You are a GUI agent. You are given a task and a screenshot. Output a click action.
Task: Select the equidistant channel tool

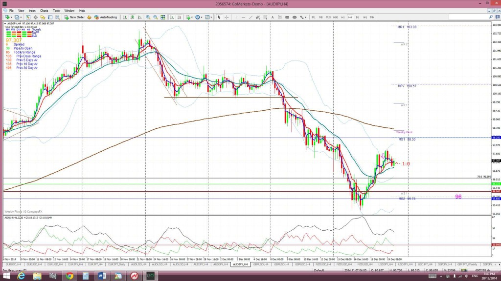(258, 17)
